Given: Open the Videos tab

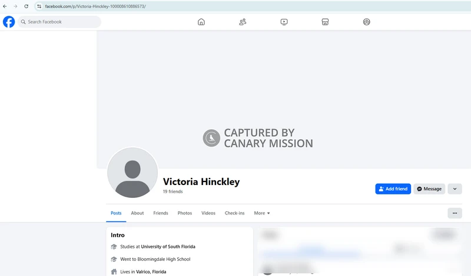Looking at the screenshot, I should coord(208,213).
